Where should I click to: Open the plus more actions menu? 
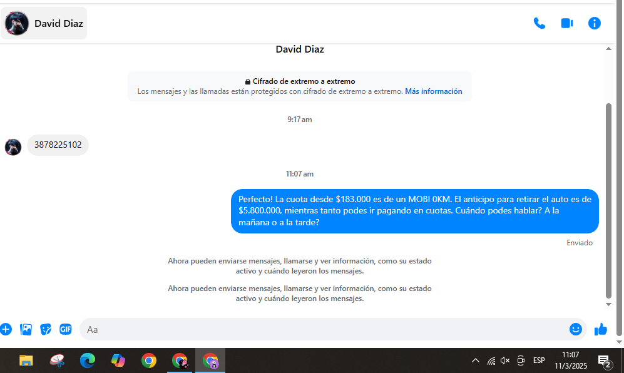pos(6,330)
